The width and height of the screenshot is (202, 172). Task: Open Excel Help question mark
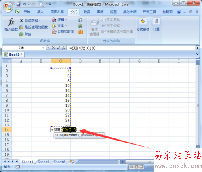[x=179, y=12]
